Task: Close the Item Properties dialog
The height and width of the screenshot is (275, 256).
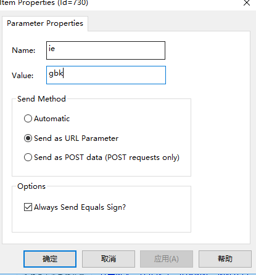Action: [x=247, y=3]
